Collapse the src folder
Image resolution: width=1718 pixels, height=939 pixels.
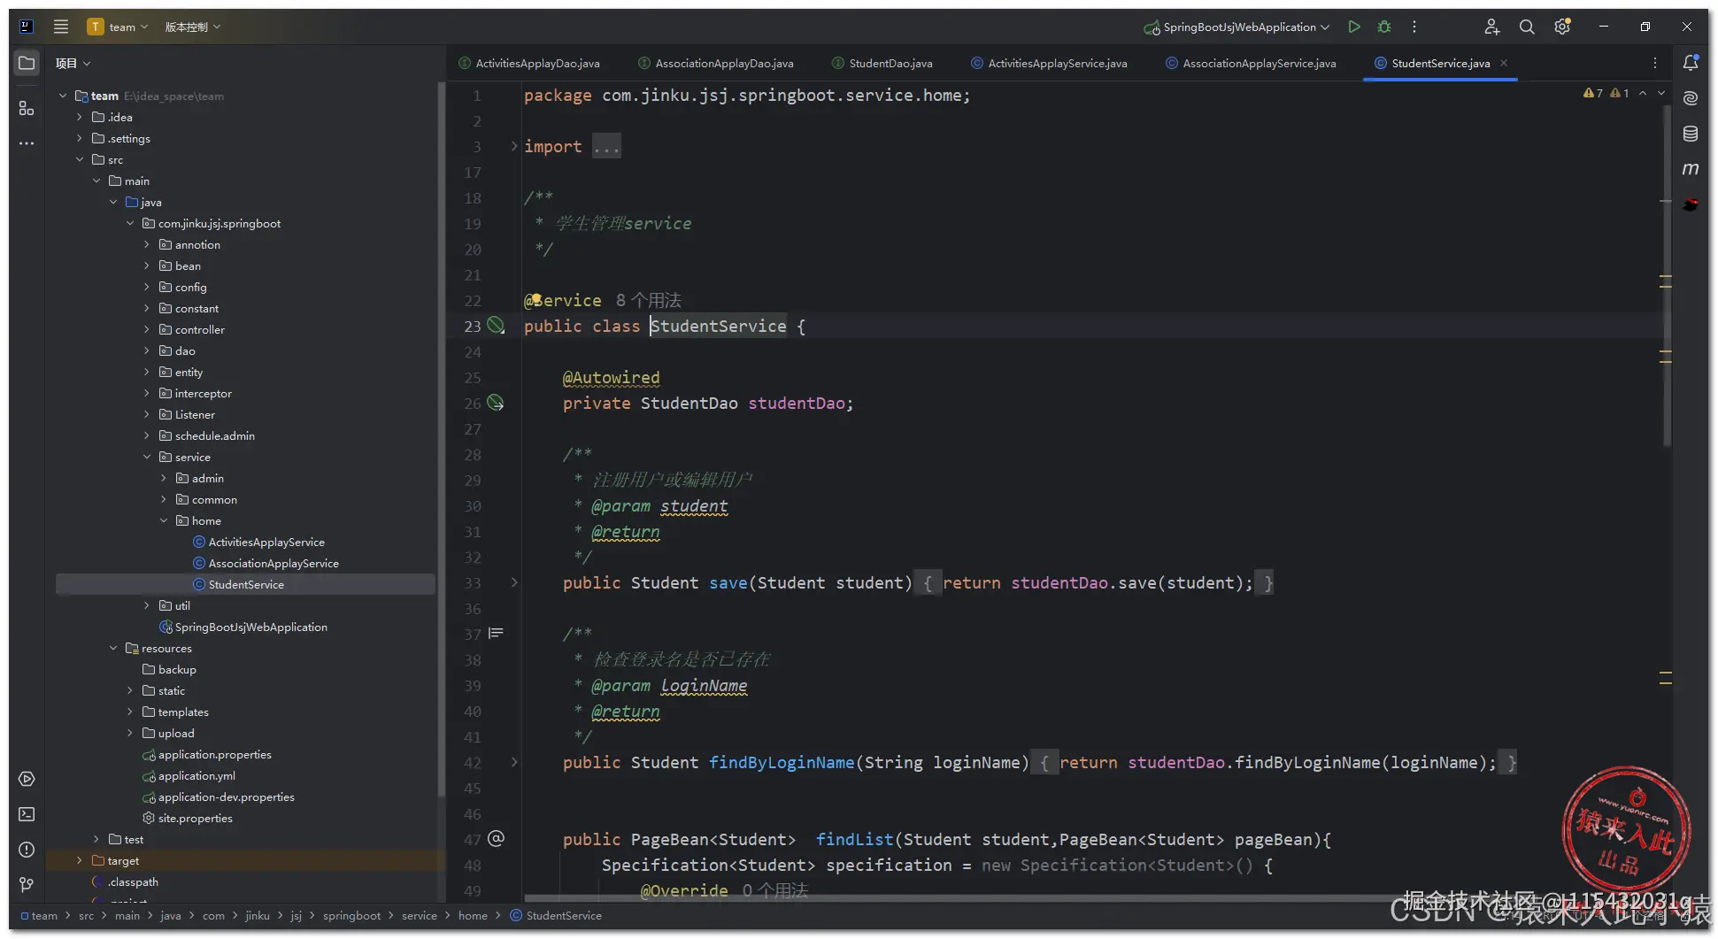pyautogui.click(x=80, y=159)
